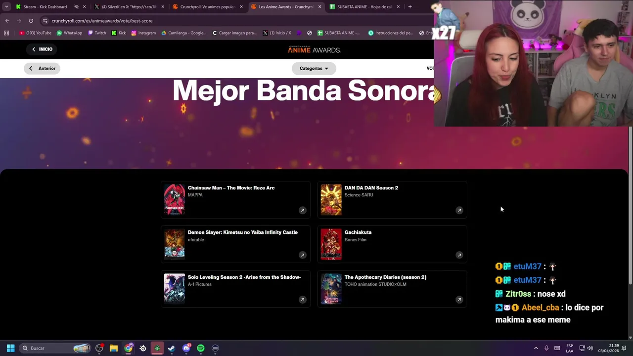Screen dimensions: 633x356
Task: Open a new browser tab
Action: coord(409,7)
